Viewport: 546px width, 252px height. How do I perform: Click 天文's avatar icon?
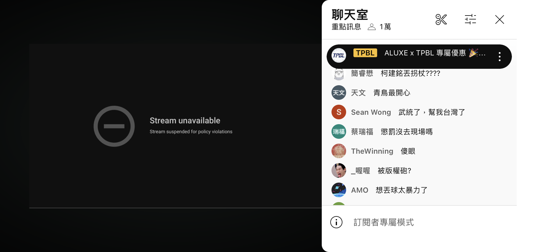[339, 93]
